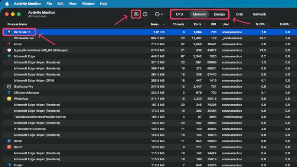Screen dimensions: 297x167
Task: Switch to the Disk tab
Action: [x=239, y=14]
